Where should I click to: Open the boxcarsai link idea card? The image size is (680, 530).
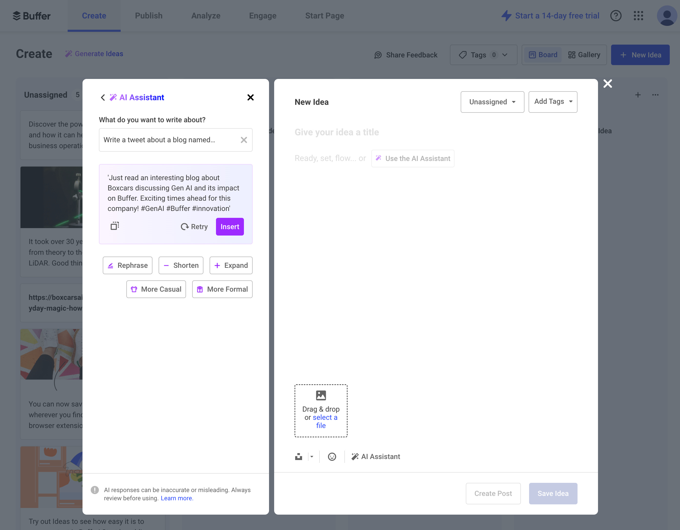tap(52, 303)
